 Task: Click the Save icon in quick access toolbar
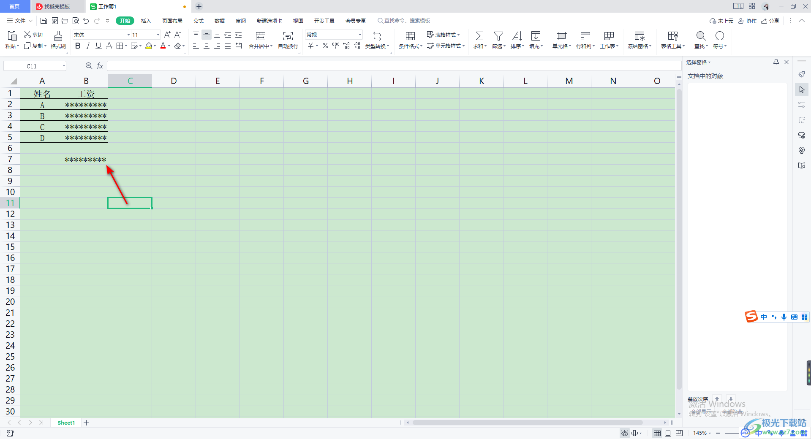[x=44, y=21]
